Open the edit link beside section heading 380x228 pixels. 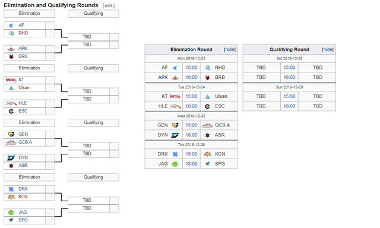[109, 5]
